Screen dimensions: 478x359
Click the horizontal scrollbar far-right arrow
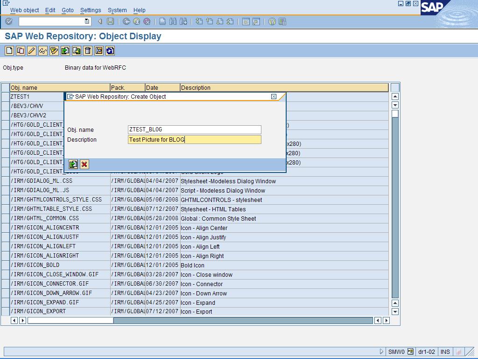click(386, 320)
